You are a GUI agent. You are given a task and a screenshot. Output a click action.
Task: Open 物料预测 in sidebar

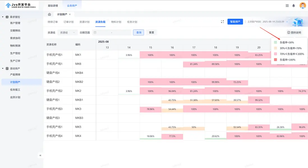coord(15,46)
